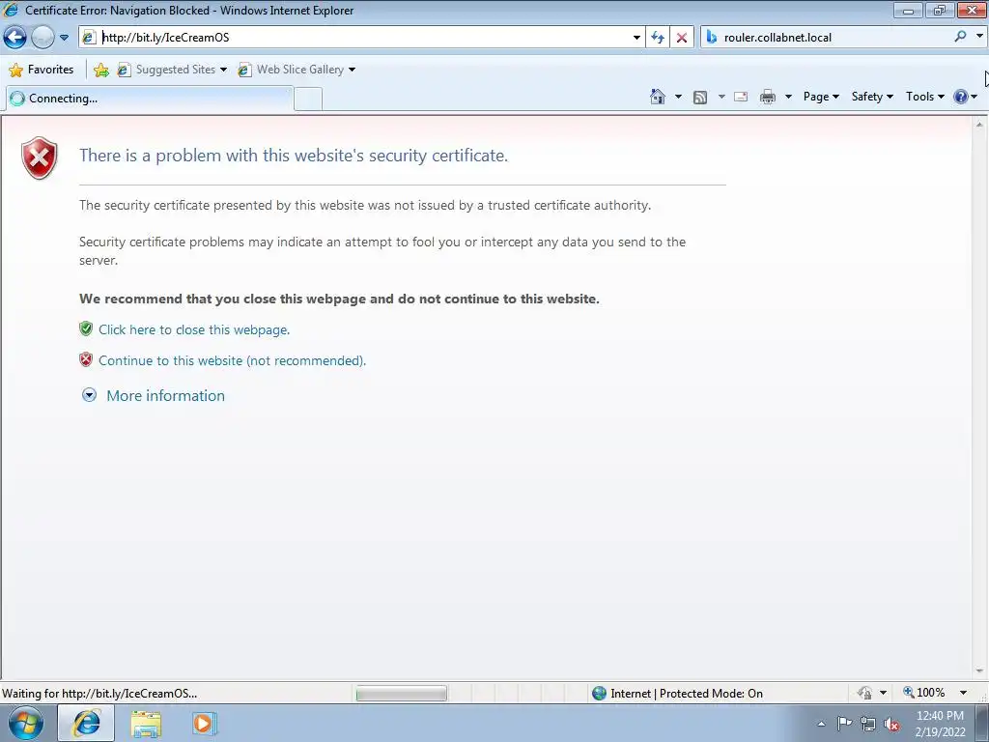Click 'Click here to close this webpage' link
Screen dimensions: 989x742
tap(194, 329)
